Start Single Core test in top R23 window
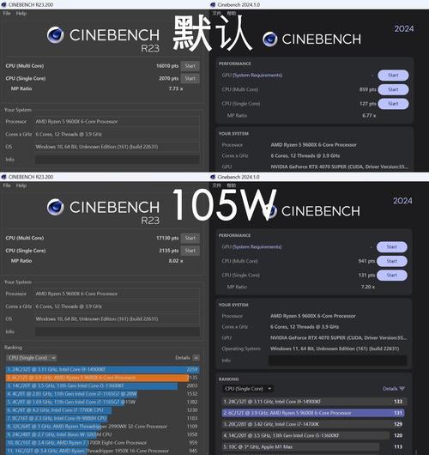 click(x=190, y=78)
